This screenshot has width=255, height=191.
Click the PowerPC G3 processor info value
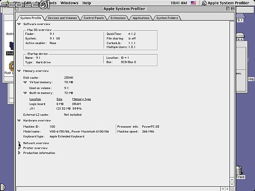tap(151, 127)
